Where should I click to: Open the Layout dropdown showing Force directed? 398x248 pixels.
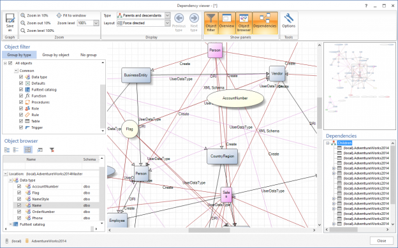click(167, 23)
